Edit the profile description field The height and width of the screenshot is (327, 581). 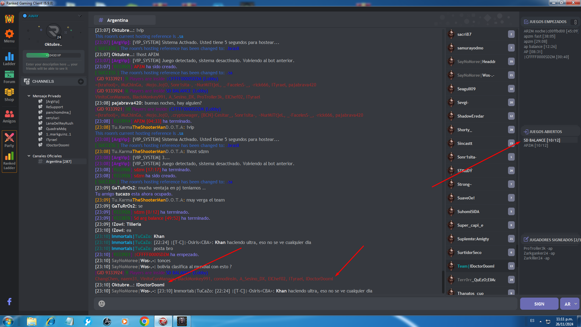53,66
